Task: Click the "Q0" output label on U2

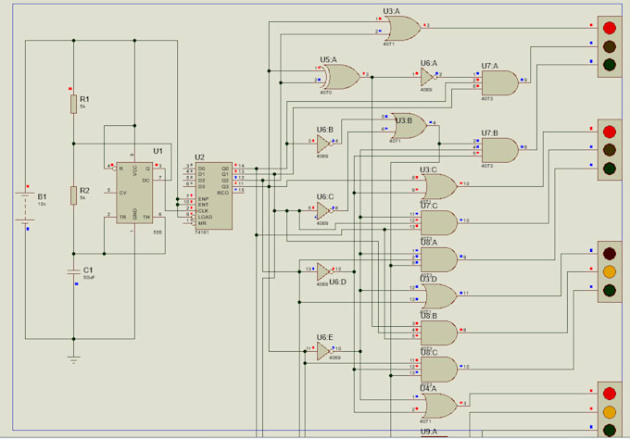Action: [x=225, y=169]
